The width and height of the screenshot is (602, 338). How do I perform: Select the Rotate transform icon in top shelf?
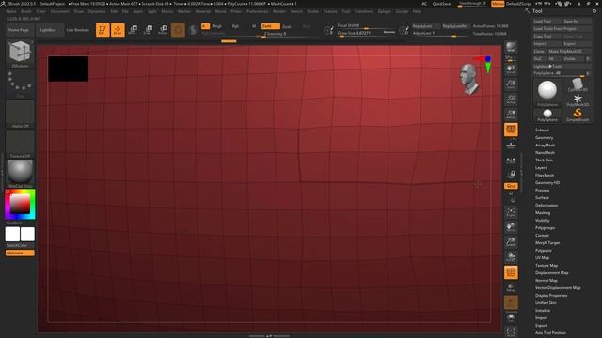pos(163,30)
